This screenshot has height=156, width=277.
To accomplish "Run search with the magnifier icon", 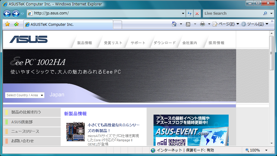I will 265,13.
